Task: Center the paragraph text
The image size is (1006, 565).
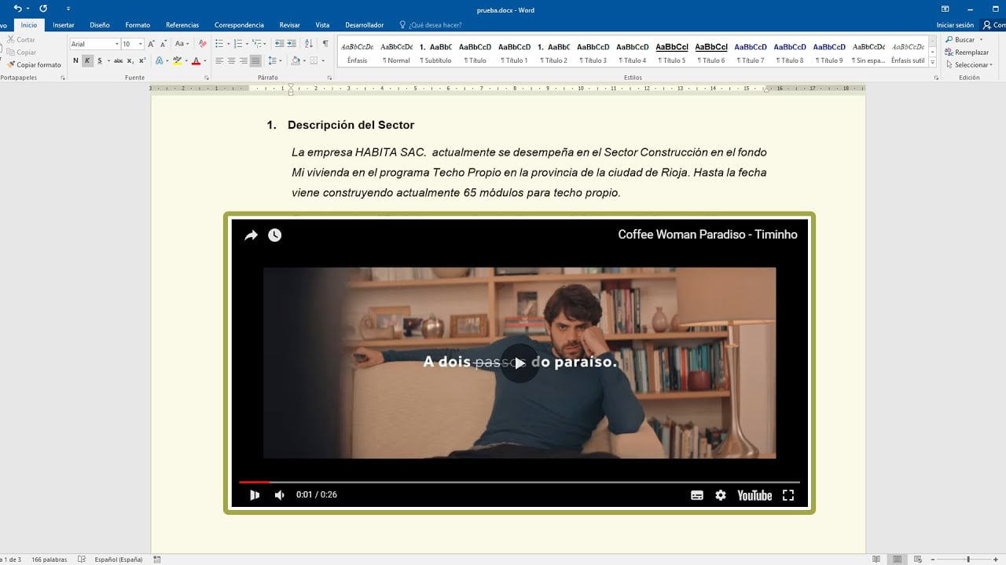Action: tap(231, 60)
